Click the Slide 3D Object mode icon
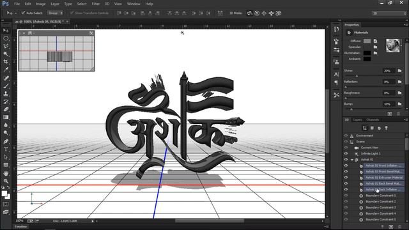 [271, 13]
